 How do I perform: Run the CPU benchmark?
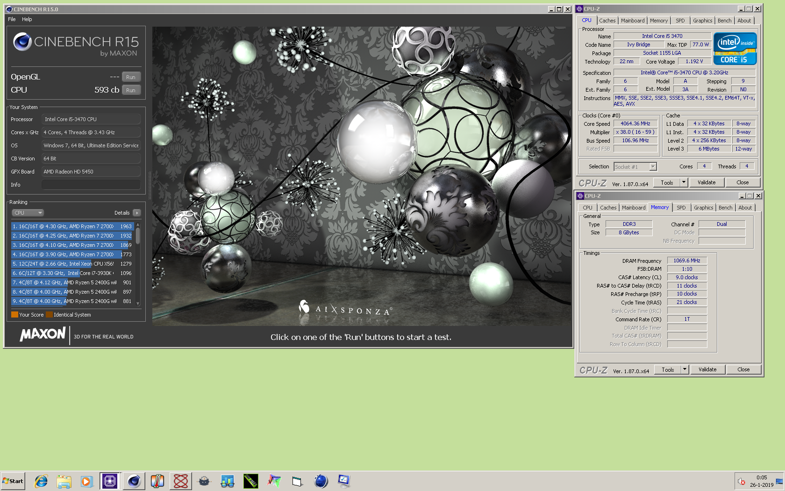[x=131, y=90]
